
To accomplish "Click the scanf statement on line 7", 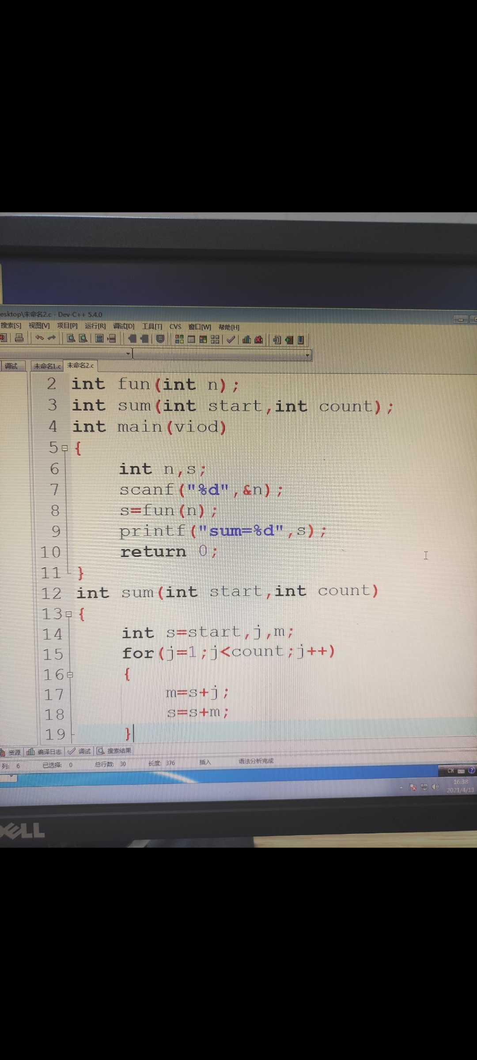I will coord(201,490).
